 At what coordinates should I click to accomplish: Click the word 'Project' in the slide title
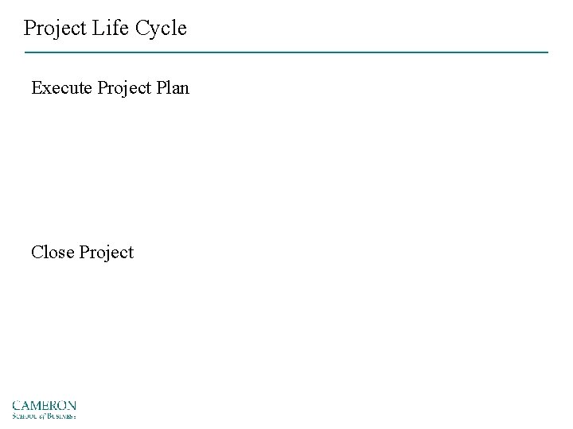pos(55,29)
